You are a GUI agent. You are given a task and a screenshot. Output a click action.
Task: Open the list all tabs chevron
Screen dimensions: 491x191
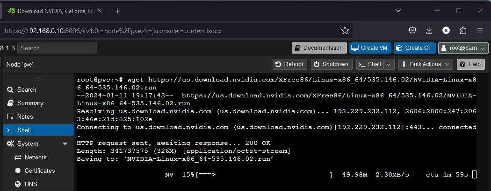398,11
